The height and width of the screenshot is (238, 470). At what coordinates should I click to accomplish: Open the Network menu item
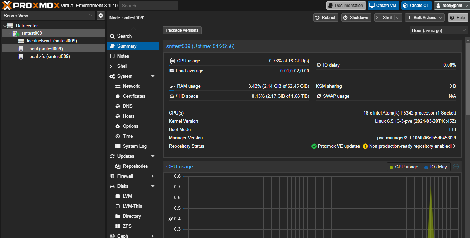click(x=131, y=86)
